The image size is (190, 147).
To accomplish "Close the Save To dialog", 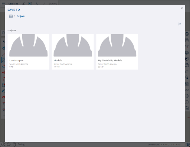I will (x=182, y=9).
